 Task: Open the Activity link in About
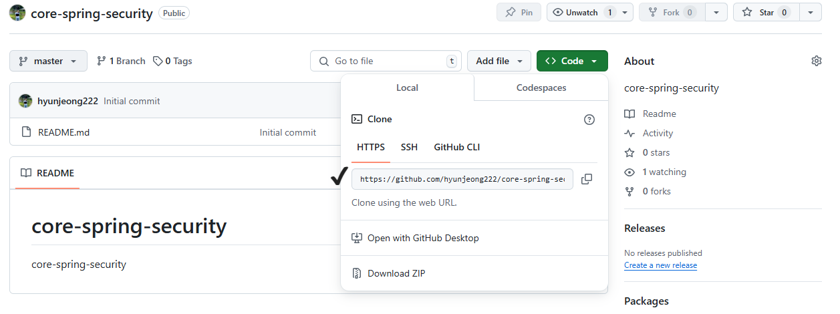[649, 133]
